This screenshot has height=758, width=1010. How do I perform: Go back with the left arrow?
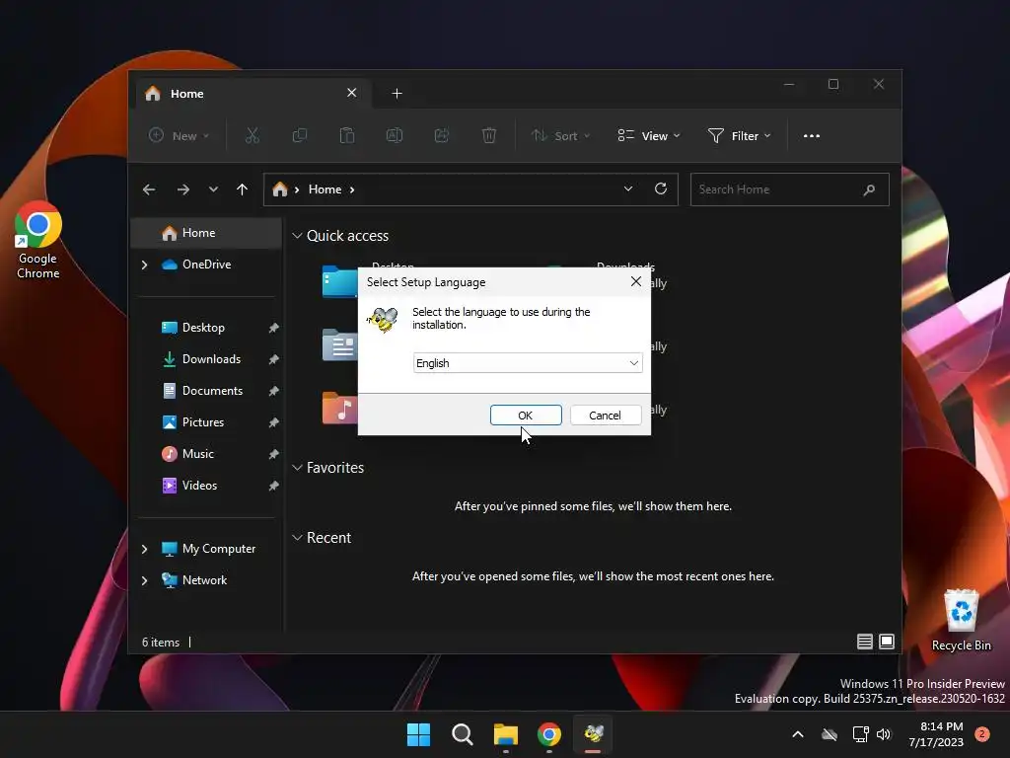tap(149, 189)
